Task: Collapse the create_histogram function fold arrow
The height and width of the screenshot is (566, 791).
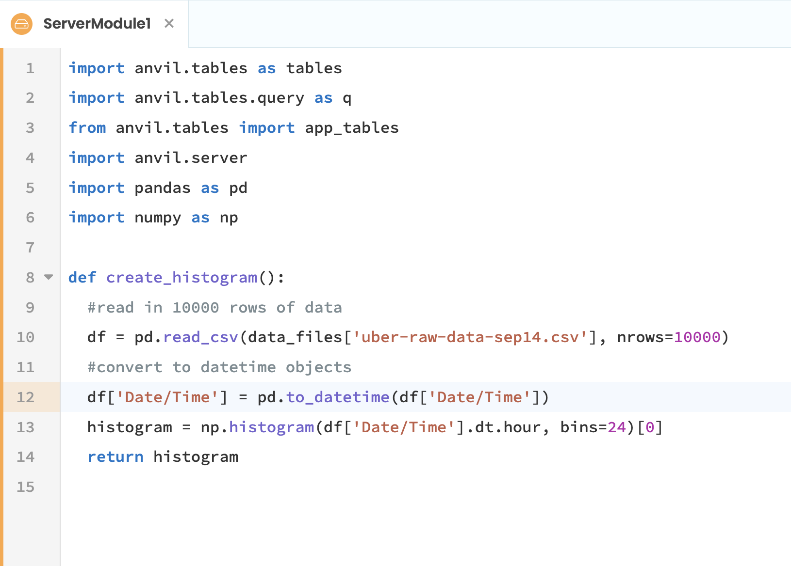Action: (49, 277)
